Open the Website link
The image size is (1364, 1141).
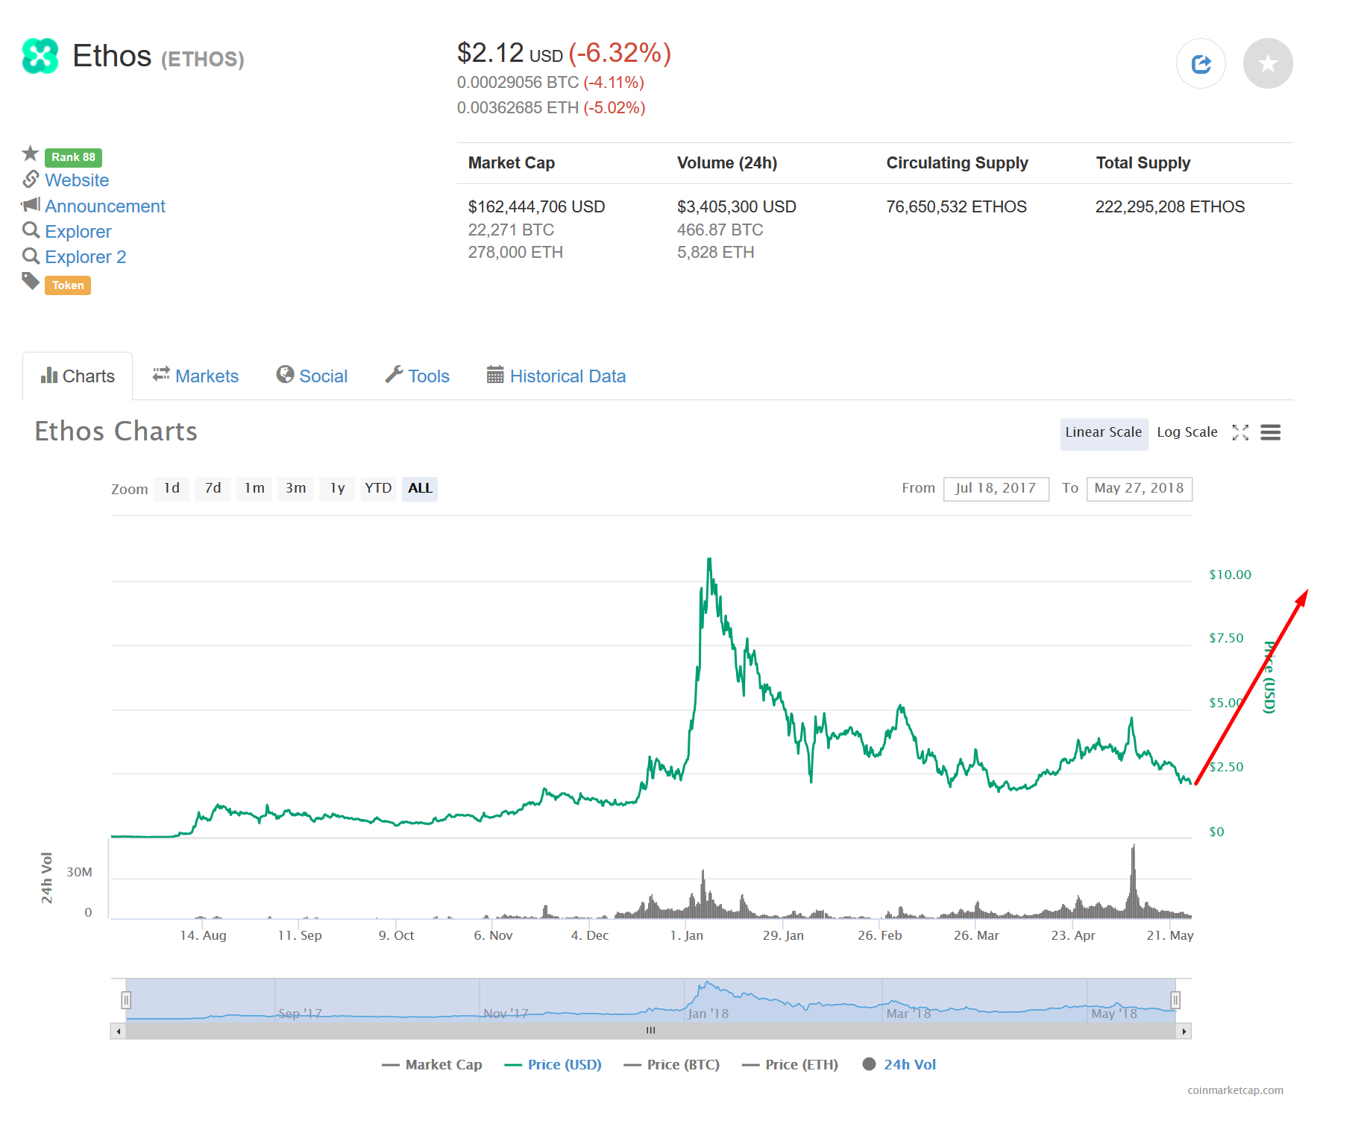[77, 180]
